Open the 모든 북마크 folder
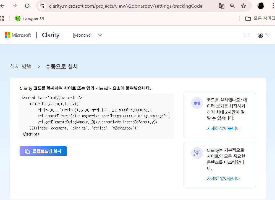Image resolution: width=275 pixels, height=200 pixels. click(260, 18)
